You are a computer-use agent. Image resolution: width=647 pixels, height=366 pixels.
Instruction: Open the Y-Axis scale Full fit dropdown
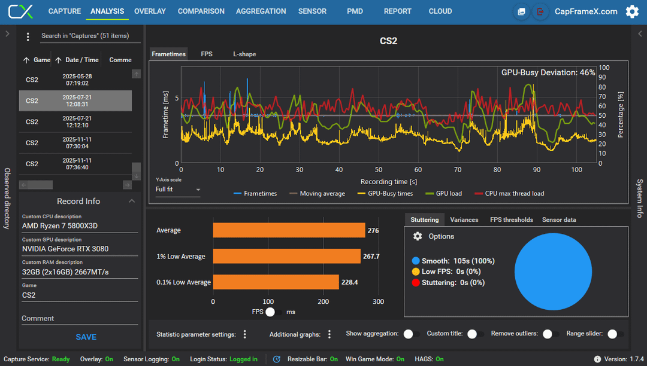pos(178,190)
